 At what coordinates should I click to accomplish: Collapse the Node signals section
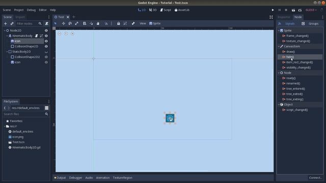tap(279, 73)
